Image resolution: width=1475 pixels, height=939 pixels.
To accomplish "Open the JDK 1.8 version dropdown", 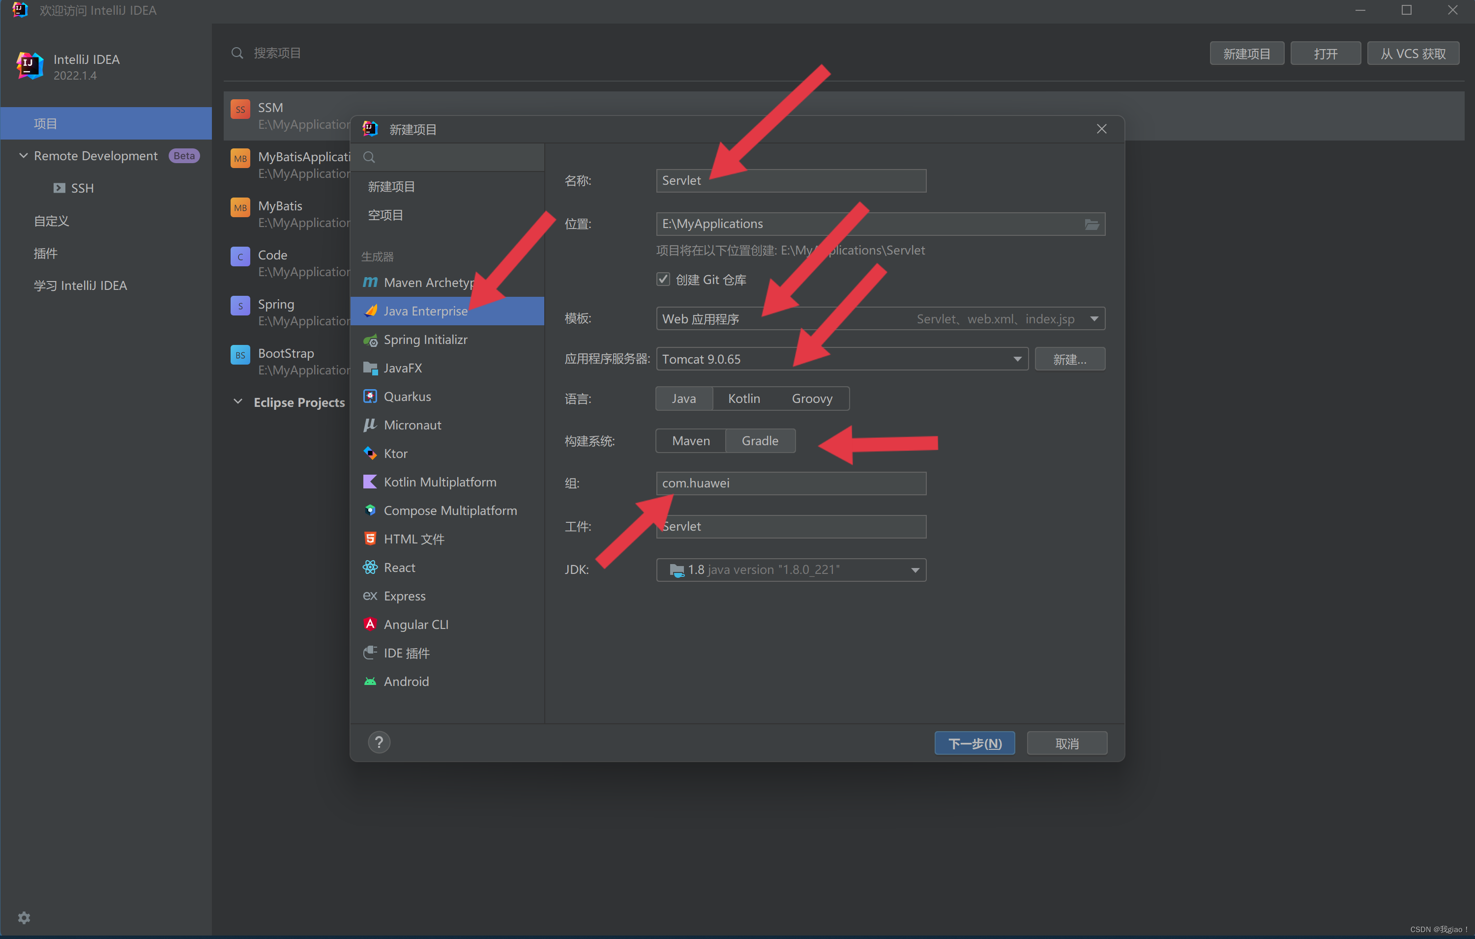I will coord(791,570).
